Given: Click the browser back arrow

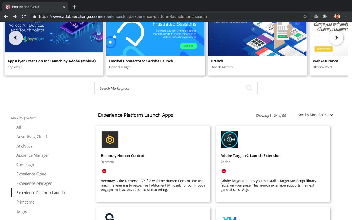Looking at the screenshot, I should click(6, 17).
